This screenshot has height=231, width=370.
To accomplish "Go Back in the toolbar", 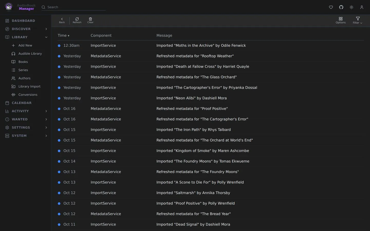I will click(x=62, y=21).
